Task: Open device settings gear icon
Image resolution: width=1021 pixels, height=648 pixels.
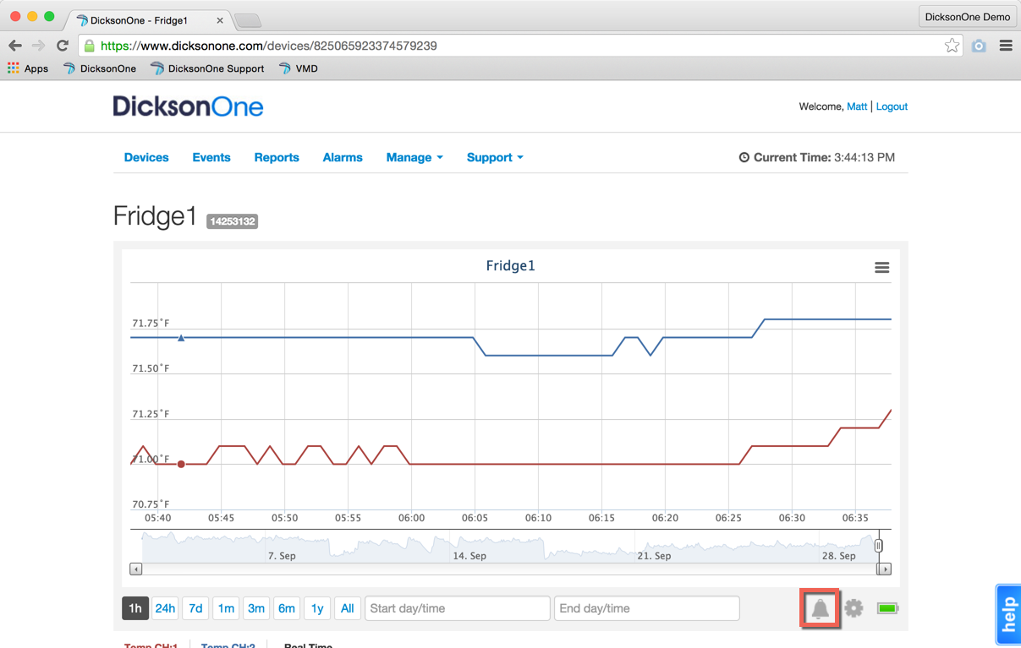Action: 854,607
